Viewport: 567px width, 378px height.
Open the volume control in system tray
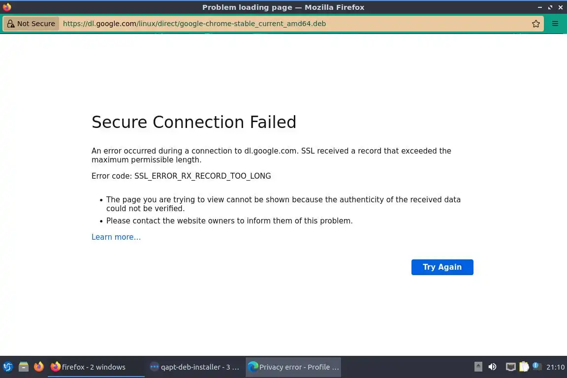click(493, 367)
